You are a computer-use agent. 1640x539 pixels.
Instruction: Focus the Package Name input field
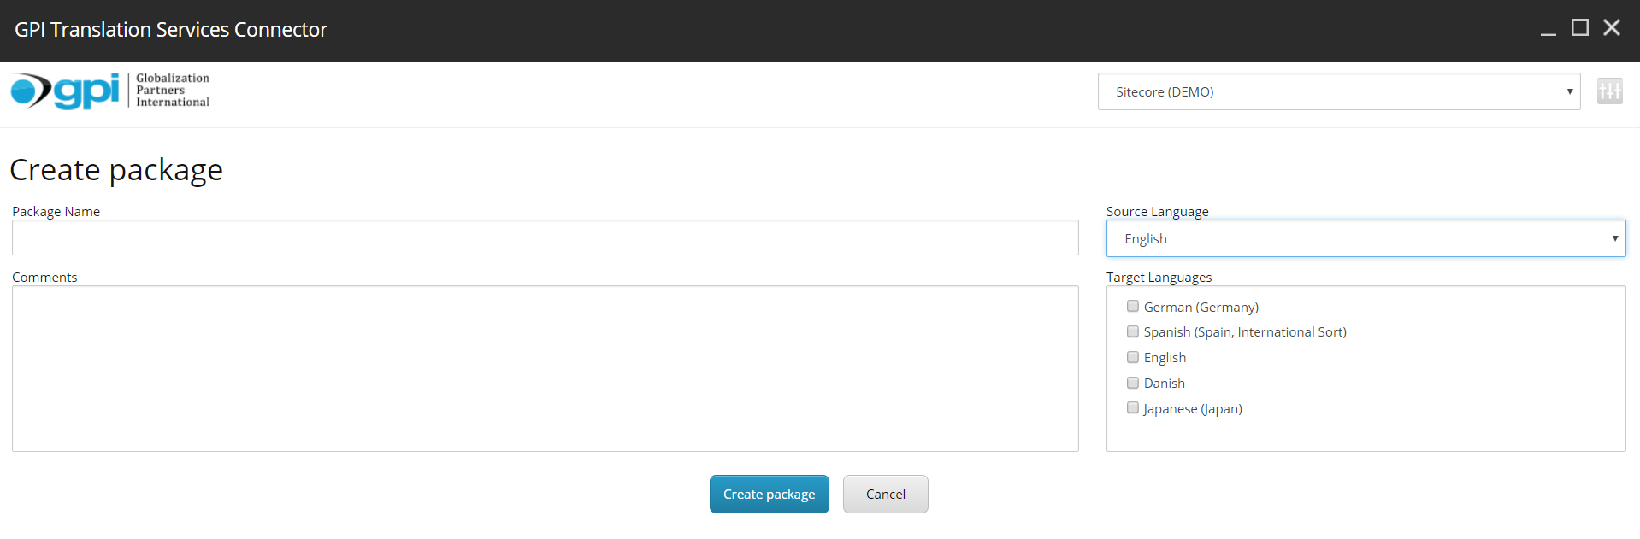point(545,238)
